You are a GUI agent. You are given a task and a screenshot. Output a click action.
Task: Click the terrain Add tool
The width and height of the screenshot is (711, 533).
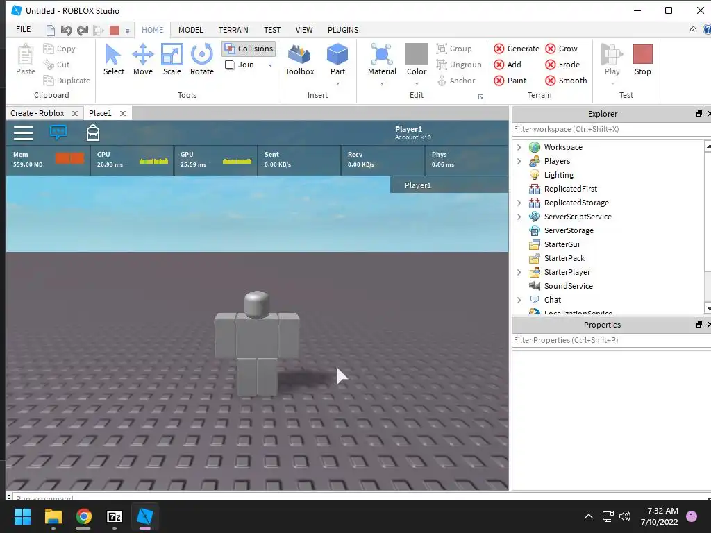tap(508, 65)
